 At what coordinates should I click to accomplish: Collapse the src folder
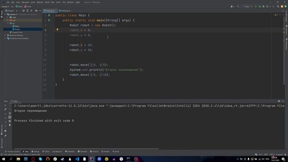point(8,23)
